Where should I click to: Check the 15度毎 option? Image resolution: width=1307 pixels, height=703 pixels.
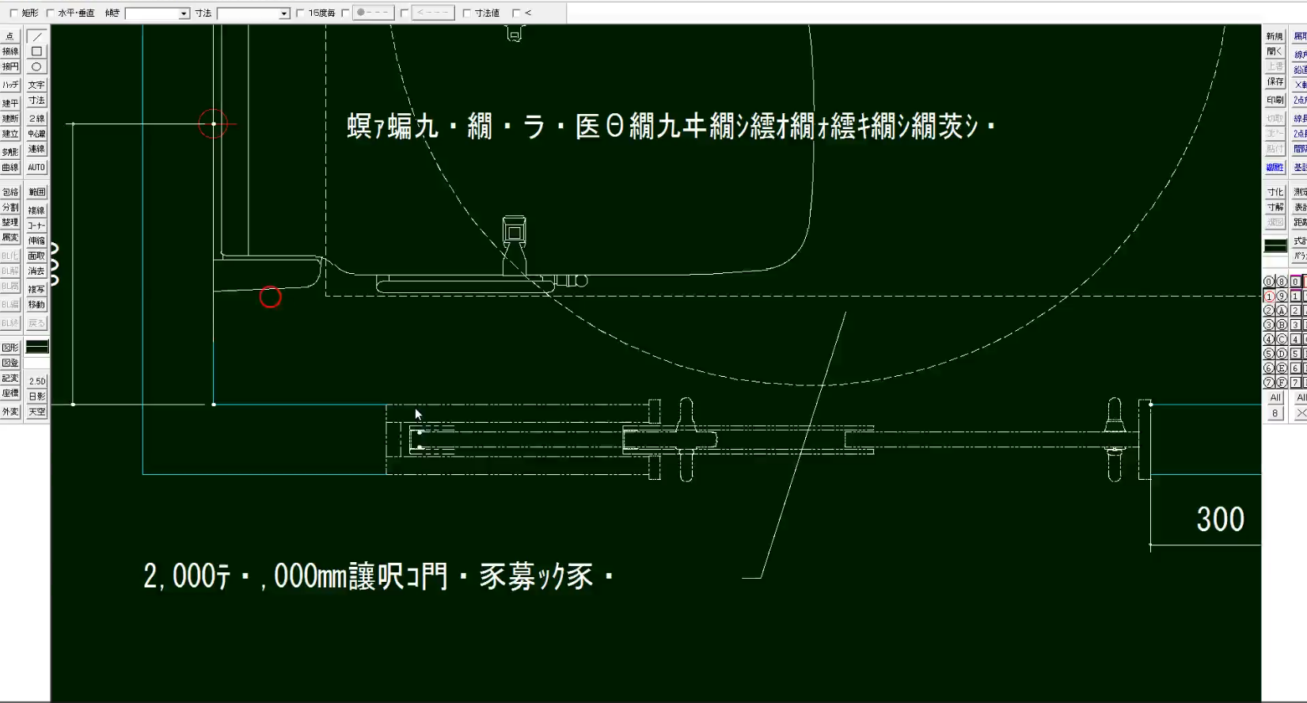(300, 13)
